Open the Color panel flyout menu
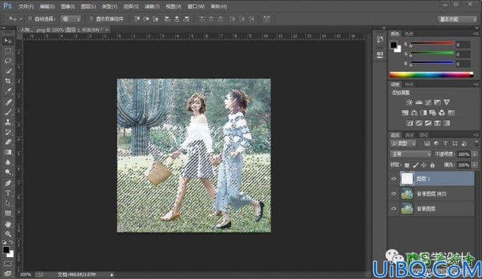The width and height of the screenshot is (482, 279). [476, 34]
